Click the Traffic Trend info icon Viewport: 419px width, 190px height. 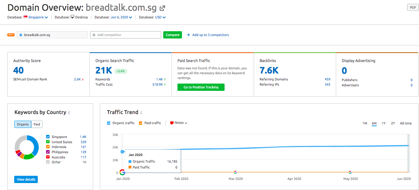coord(141,112)
